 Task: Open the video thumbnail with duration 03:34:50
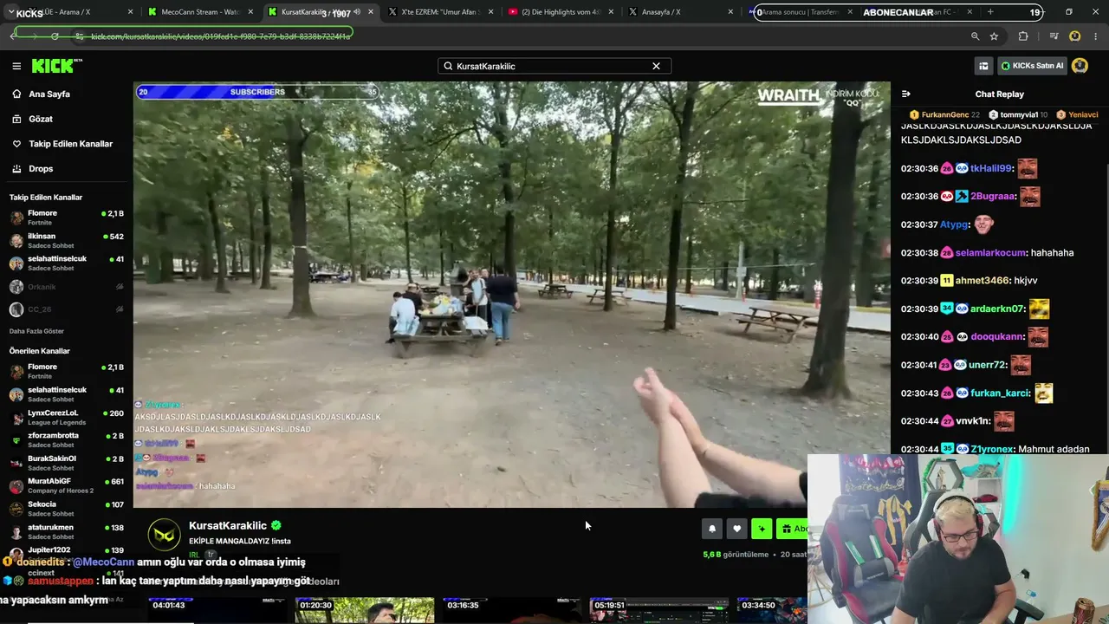pos(772,610)
